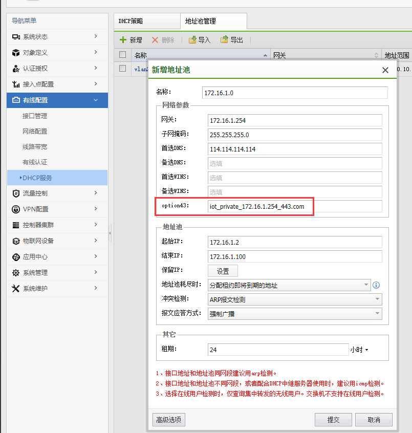Expand the VPN配置 menu chevron

click(96, 208)
